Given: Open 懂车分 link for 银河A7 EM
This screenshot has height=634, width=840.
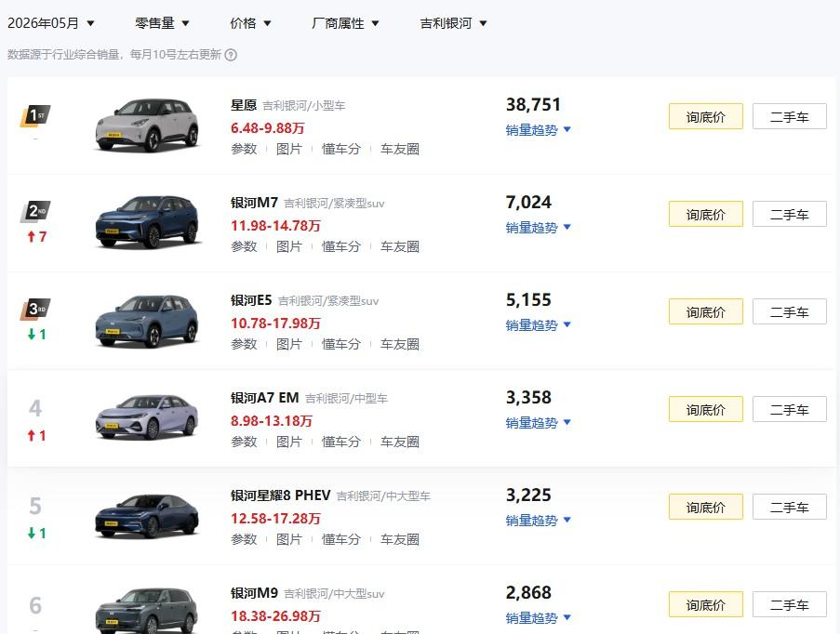Looking at the screenshot, I should 340,442.
